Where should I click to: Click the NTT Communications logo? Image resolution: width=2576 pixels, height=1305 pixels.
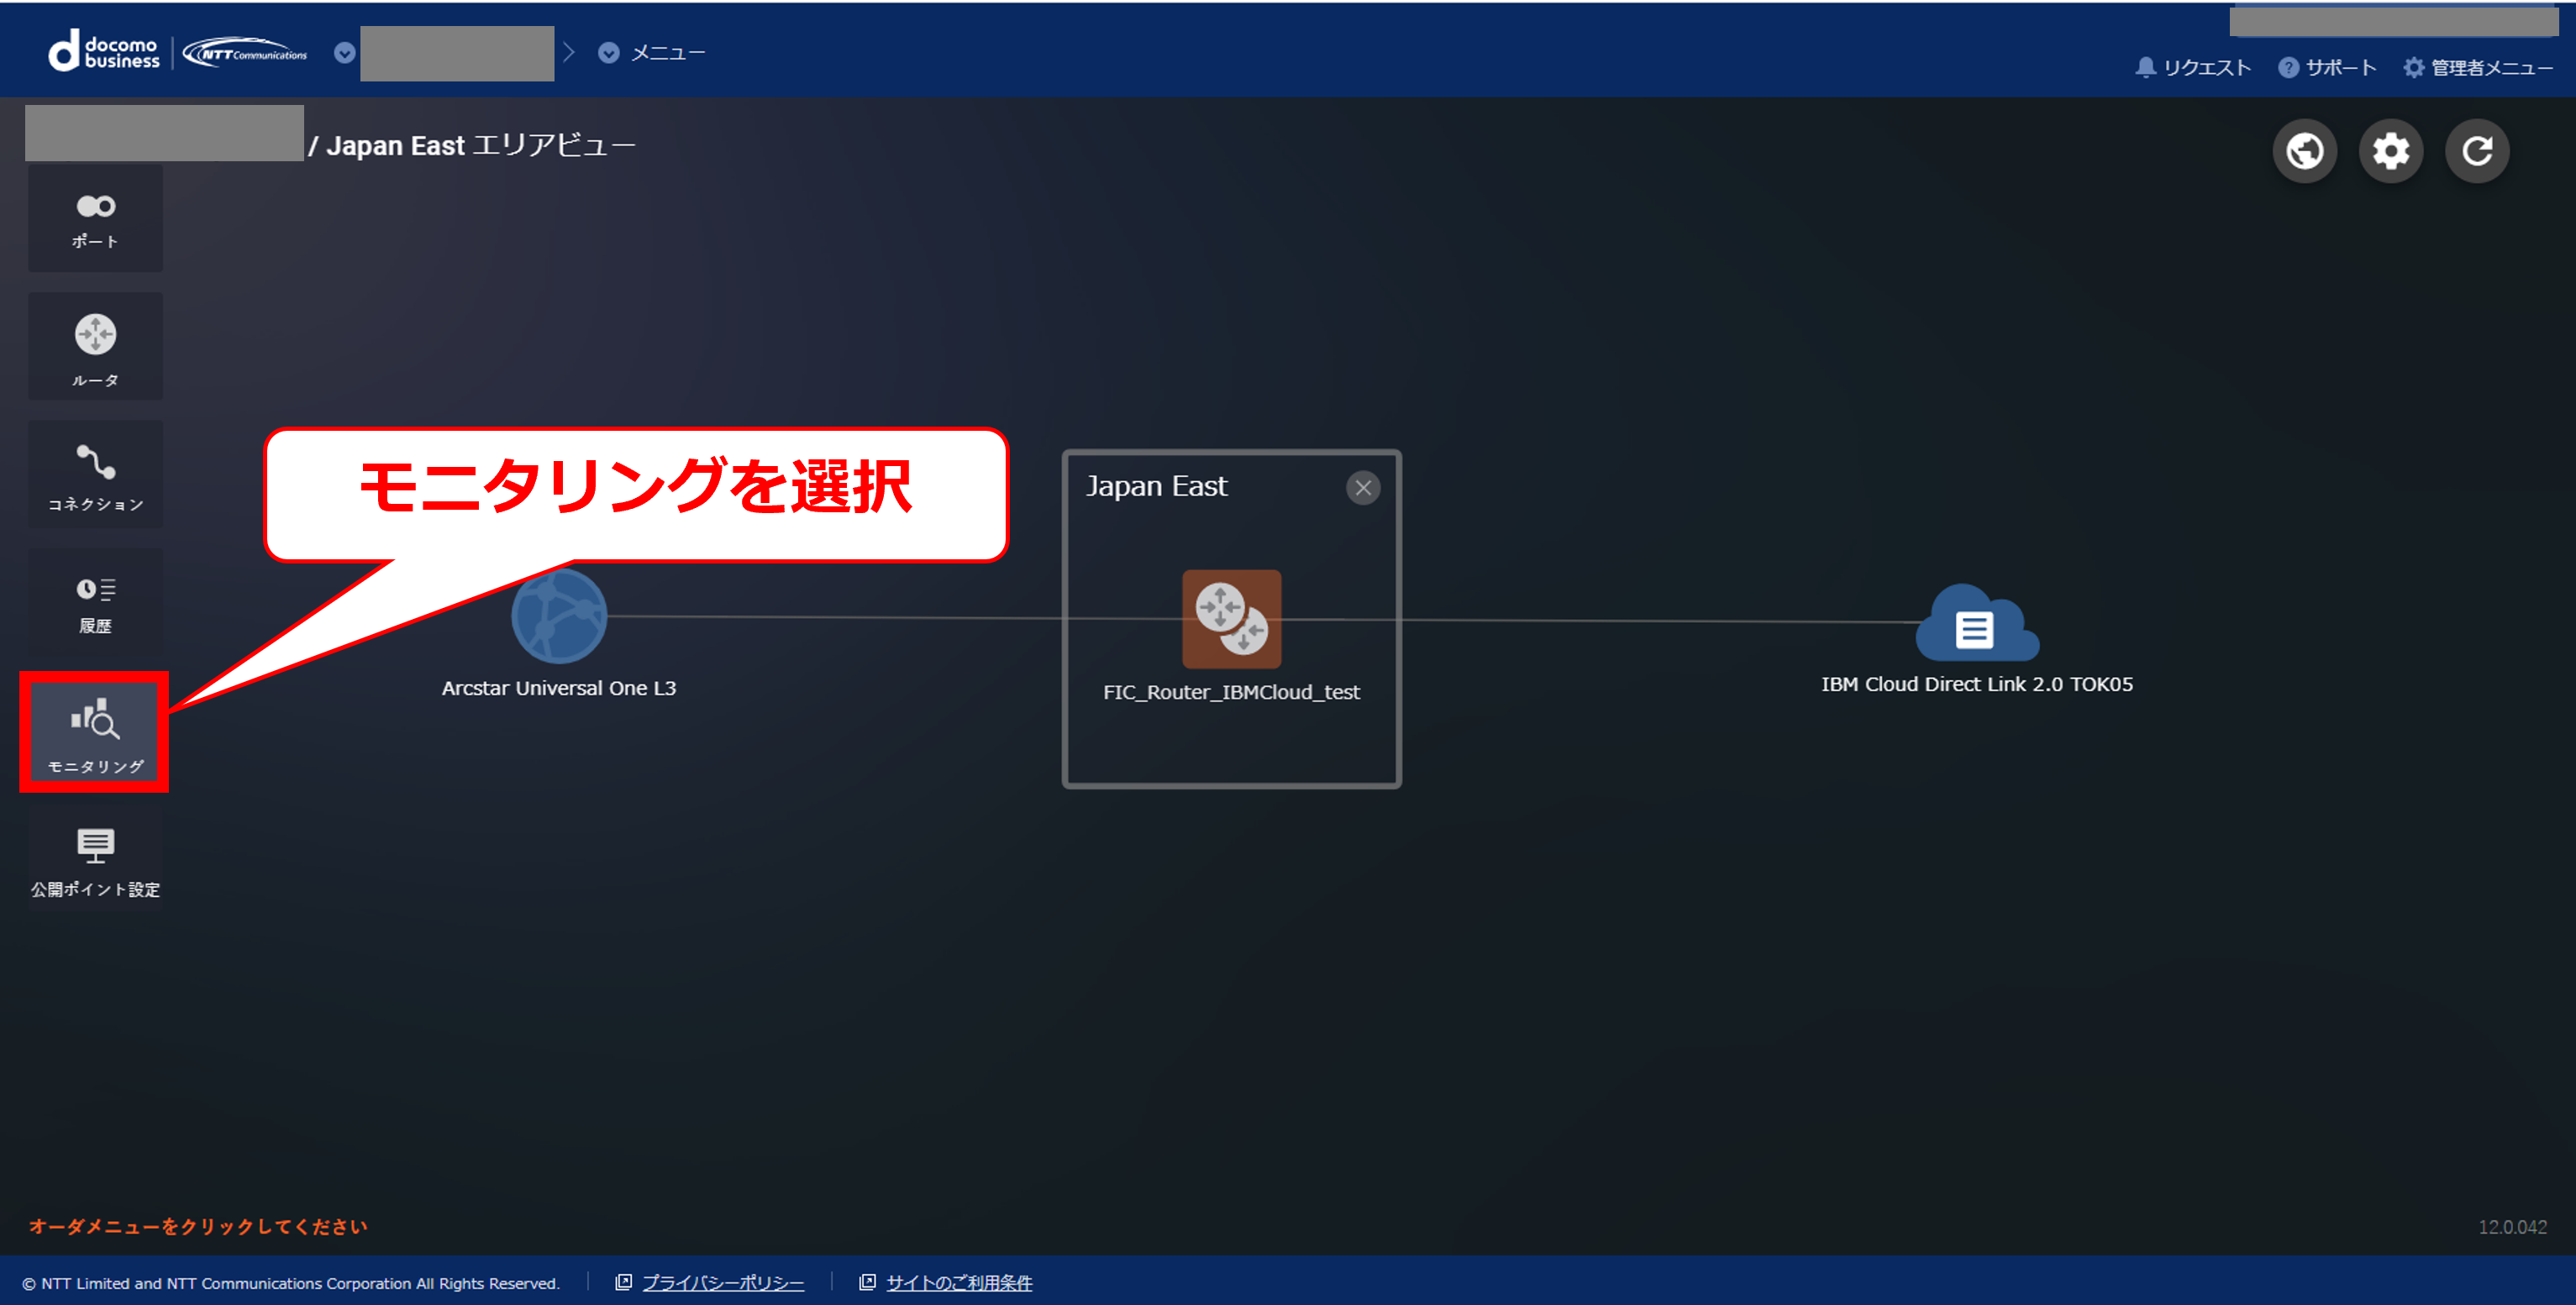point(245,52)
